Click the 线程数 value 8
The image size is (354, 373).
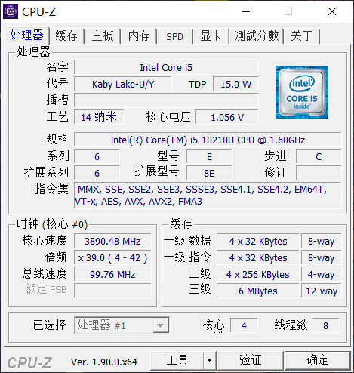coord(325,325)
